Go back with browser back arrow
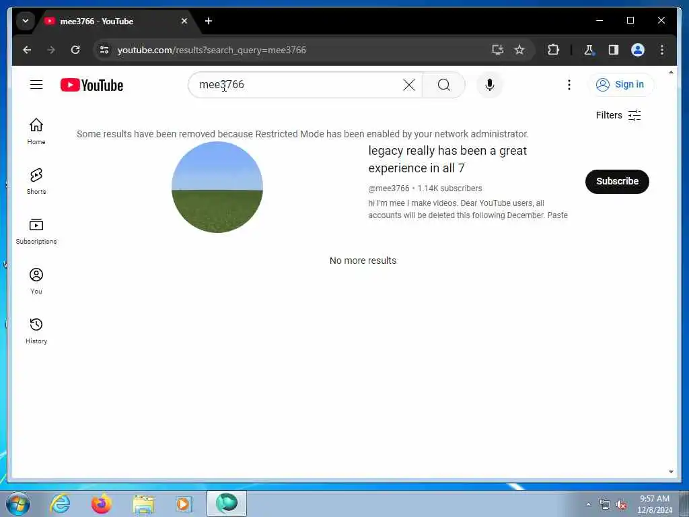Image resolution: width=689 pixels, height=517 pixels. (27, 50)
